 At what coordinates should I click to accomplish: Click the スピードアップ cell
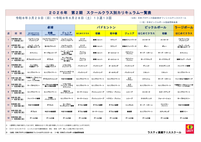click(x=165, y=92)
